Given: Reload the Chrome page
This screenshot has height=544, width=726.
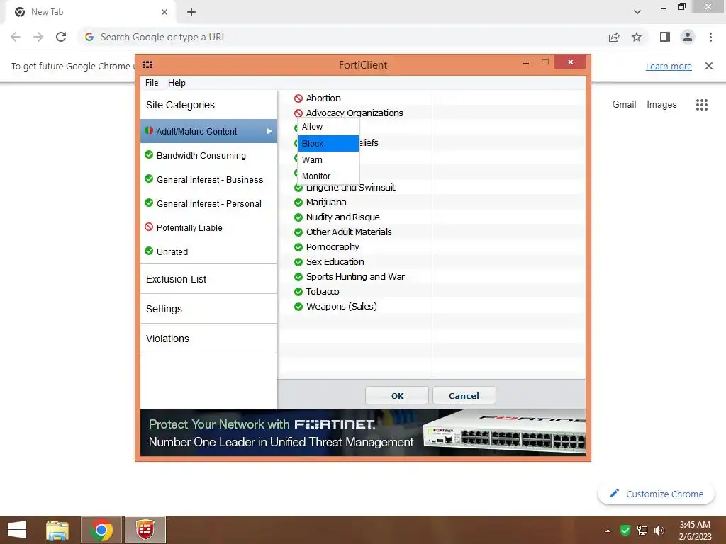Looking at the screenshot, I should [x=61, y=37].
